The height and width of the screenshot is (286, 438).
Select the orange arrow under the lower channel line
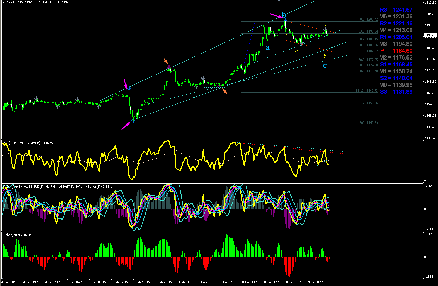point(225,91)
